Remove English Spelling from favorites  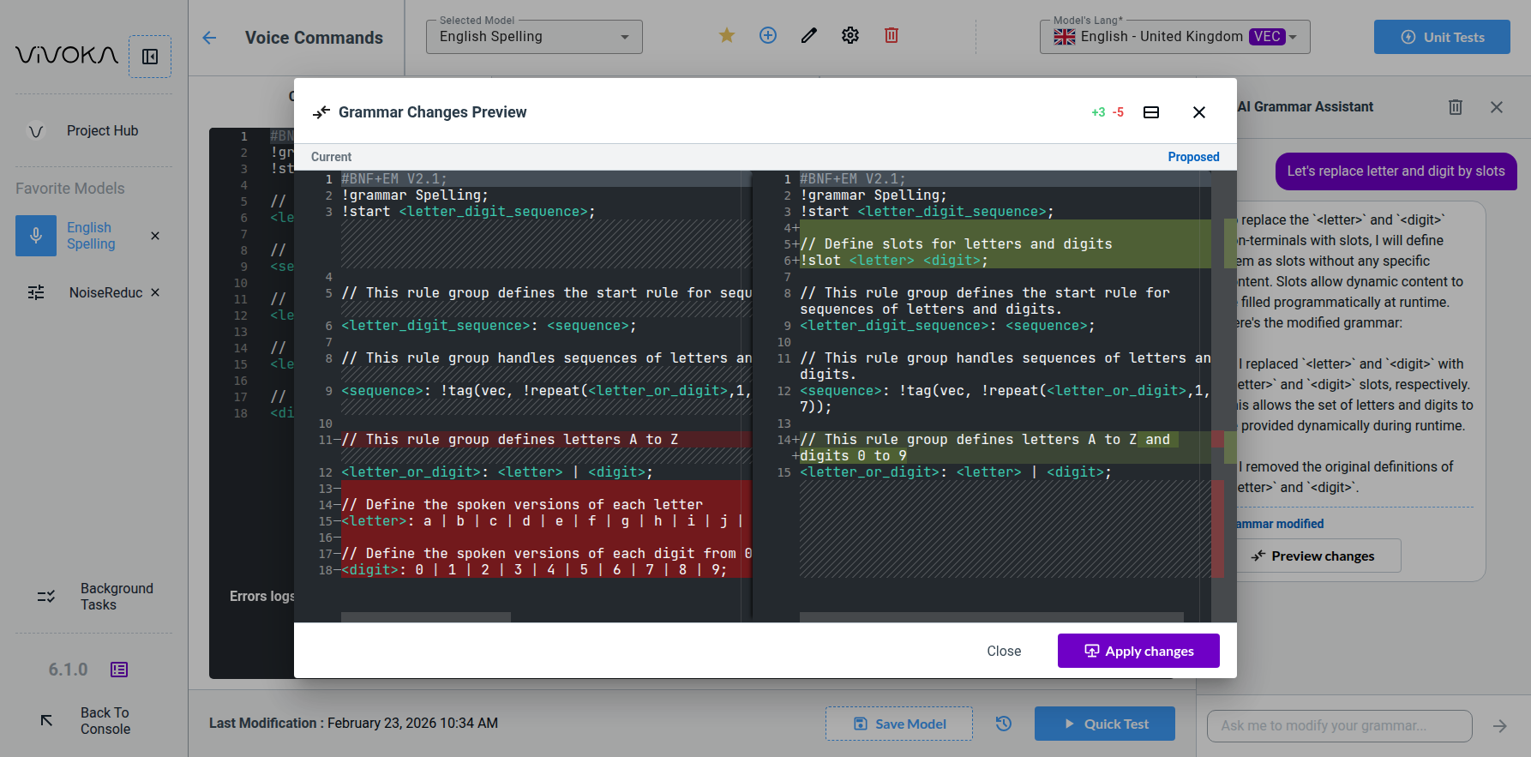point(155,236)
